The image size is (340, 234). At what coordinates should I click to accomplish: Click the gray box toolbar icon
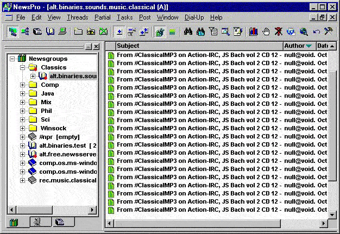[37, 32]
